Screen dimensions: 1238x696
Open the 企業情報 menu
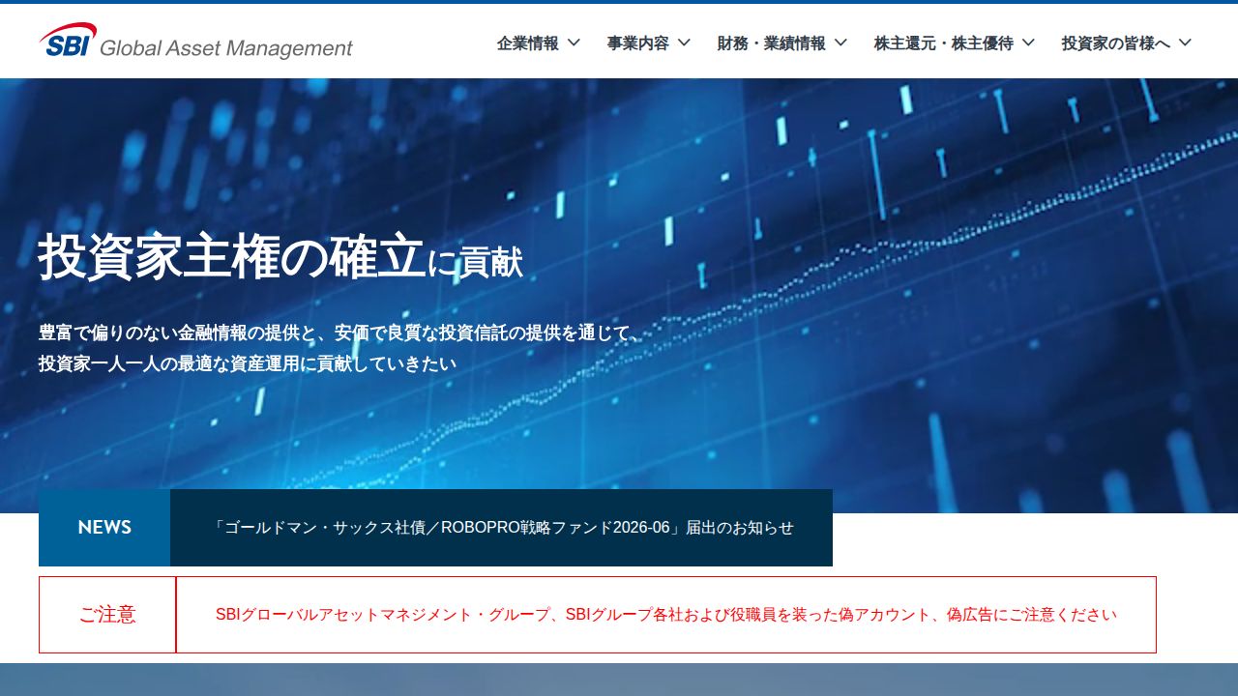pos(527,43)
